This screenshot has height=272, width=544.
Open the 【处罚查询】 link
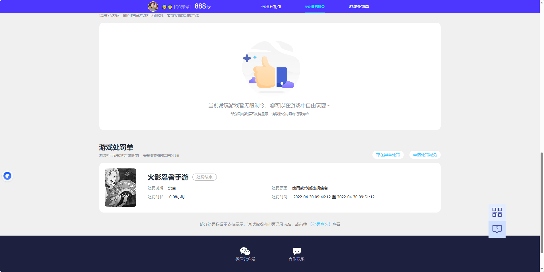point(320,224)
